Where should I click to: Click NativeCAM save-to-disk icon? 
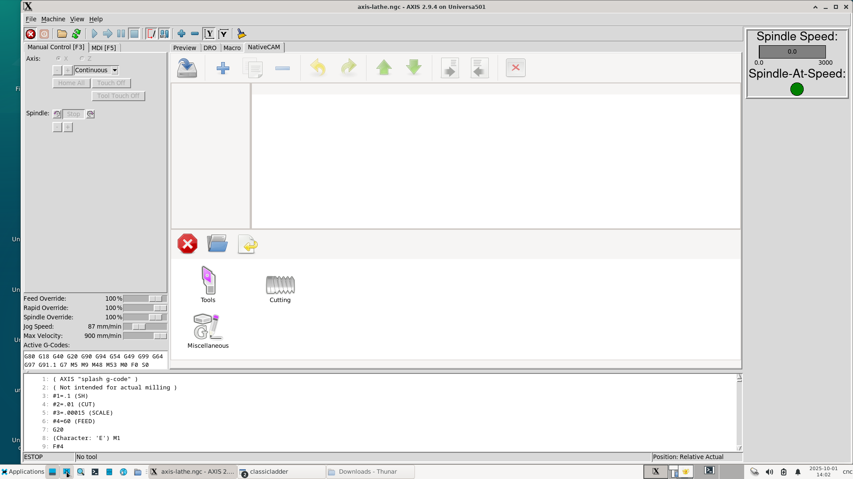187,68
